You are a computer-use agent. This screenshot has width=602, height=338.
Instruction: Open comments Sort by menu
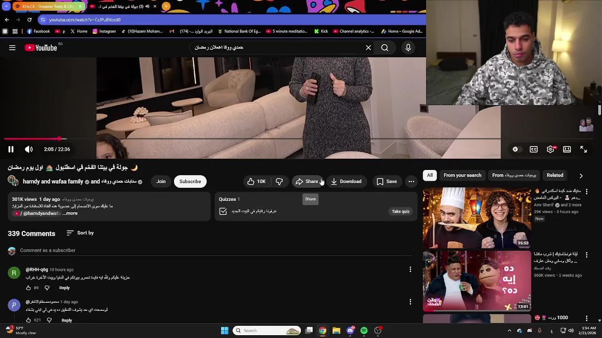pyautogui.click(x=80, y=233)
